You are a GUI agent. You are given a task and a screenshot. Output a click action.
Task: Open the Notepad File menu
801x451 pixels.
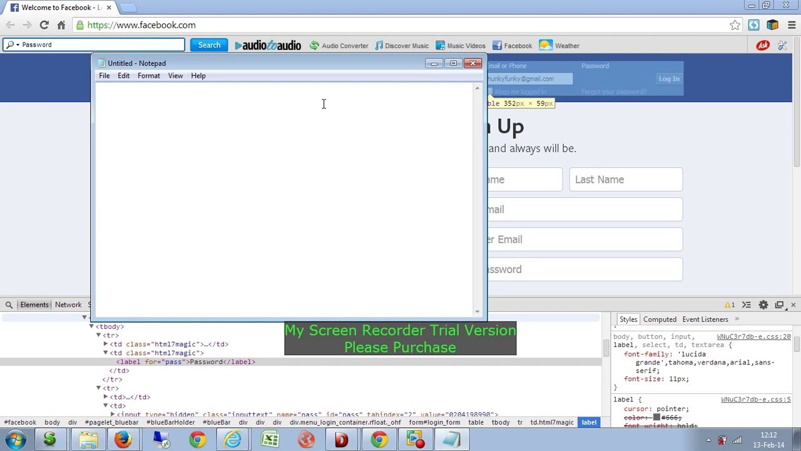pos(105,76)
